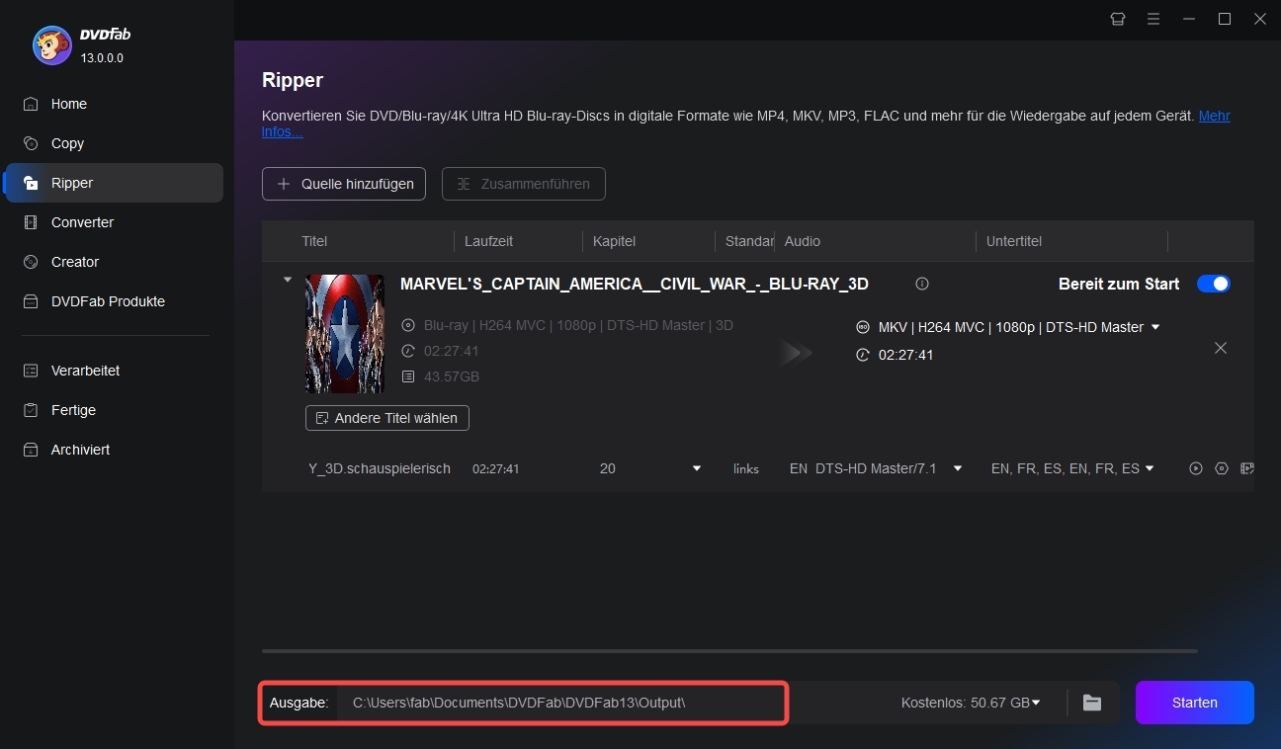Preview the title with play icon
The image size is (1281, 749).
click(1196, 468)
